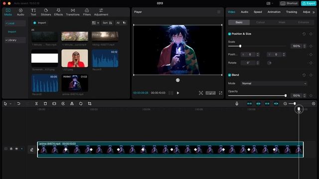This screenshot has height=179, width=319.
Task: Open the layout dropdown in title bar
Action: 270,3
